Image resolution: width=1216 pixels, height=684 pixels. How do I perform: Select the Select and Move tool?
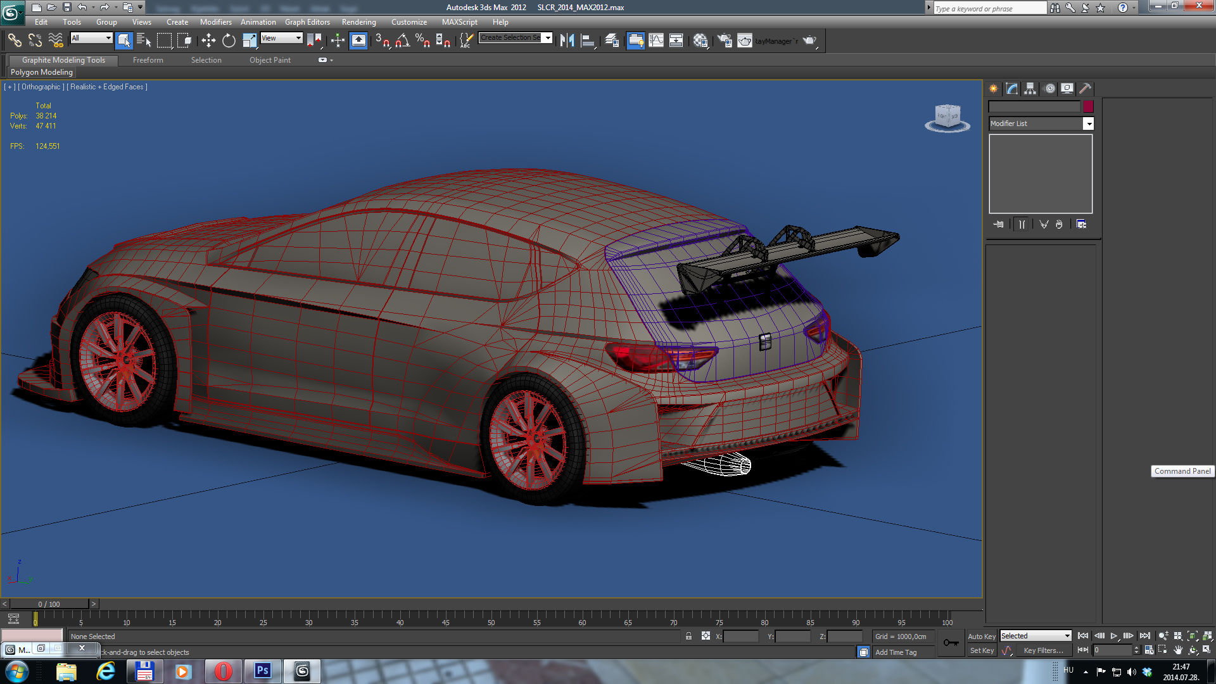point(208,41)
